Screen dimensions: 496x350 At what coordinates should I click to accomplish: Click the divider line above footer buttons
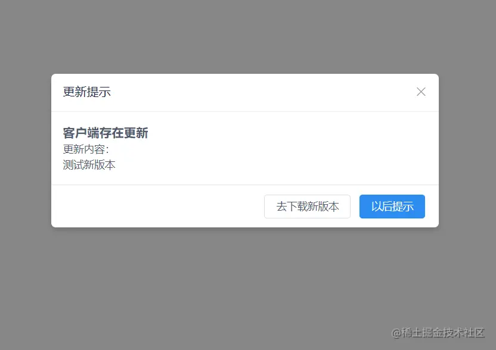(x=245, y=185)
